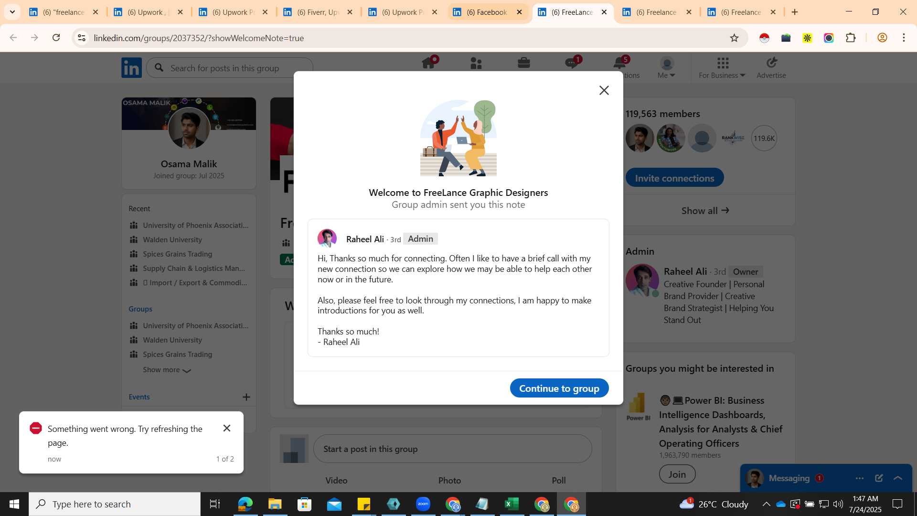Go back to previous page
917x516 pixels.
coord(13,38)
